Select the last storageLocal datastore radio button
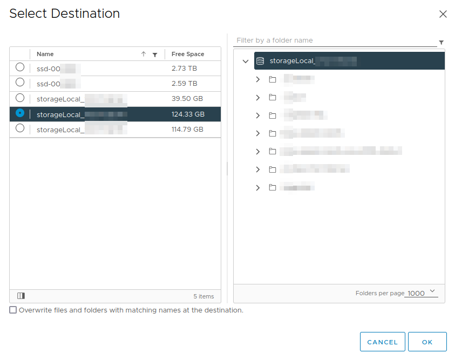 pyautogui.click(x=19, y=128)
